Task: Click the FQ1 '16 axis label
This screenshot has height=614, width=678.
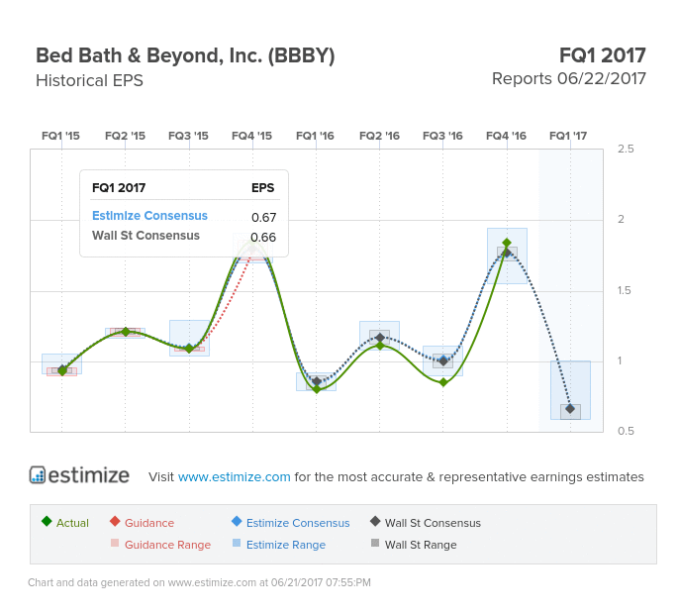Action: [315, 136]
